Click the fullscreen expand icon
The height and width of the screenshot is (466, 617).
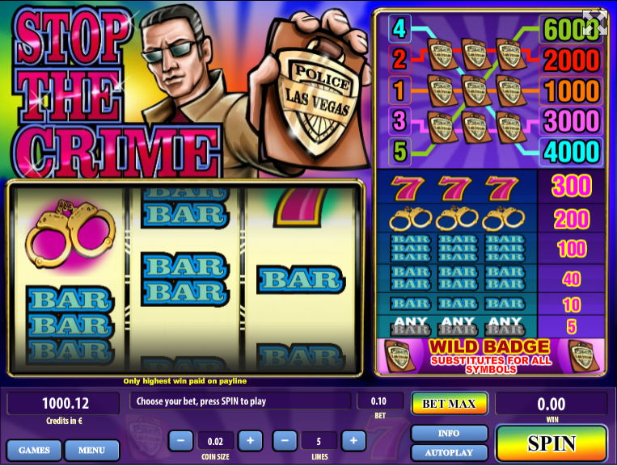595,23
